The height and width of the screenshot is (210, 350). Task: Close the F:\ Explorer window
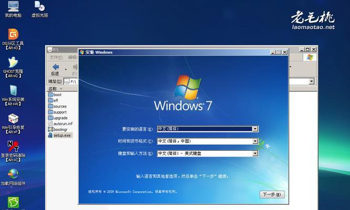click(314, 49)
